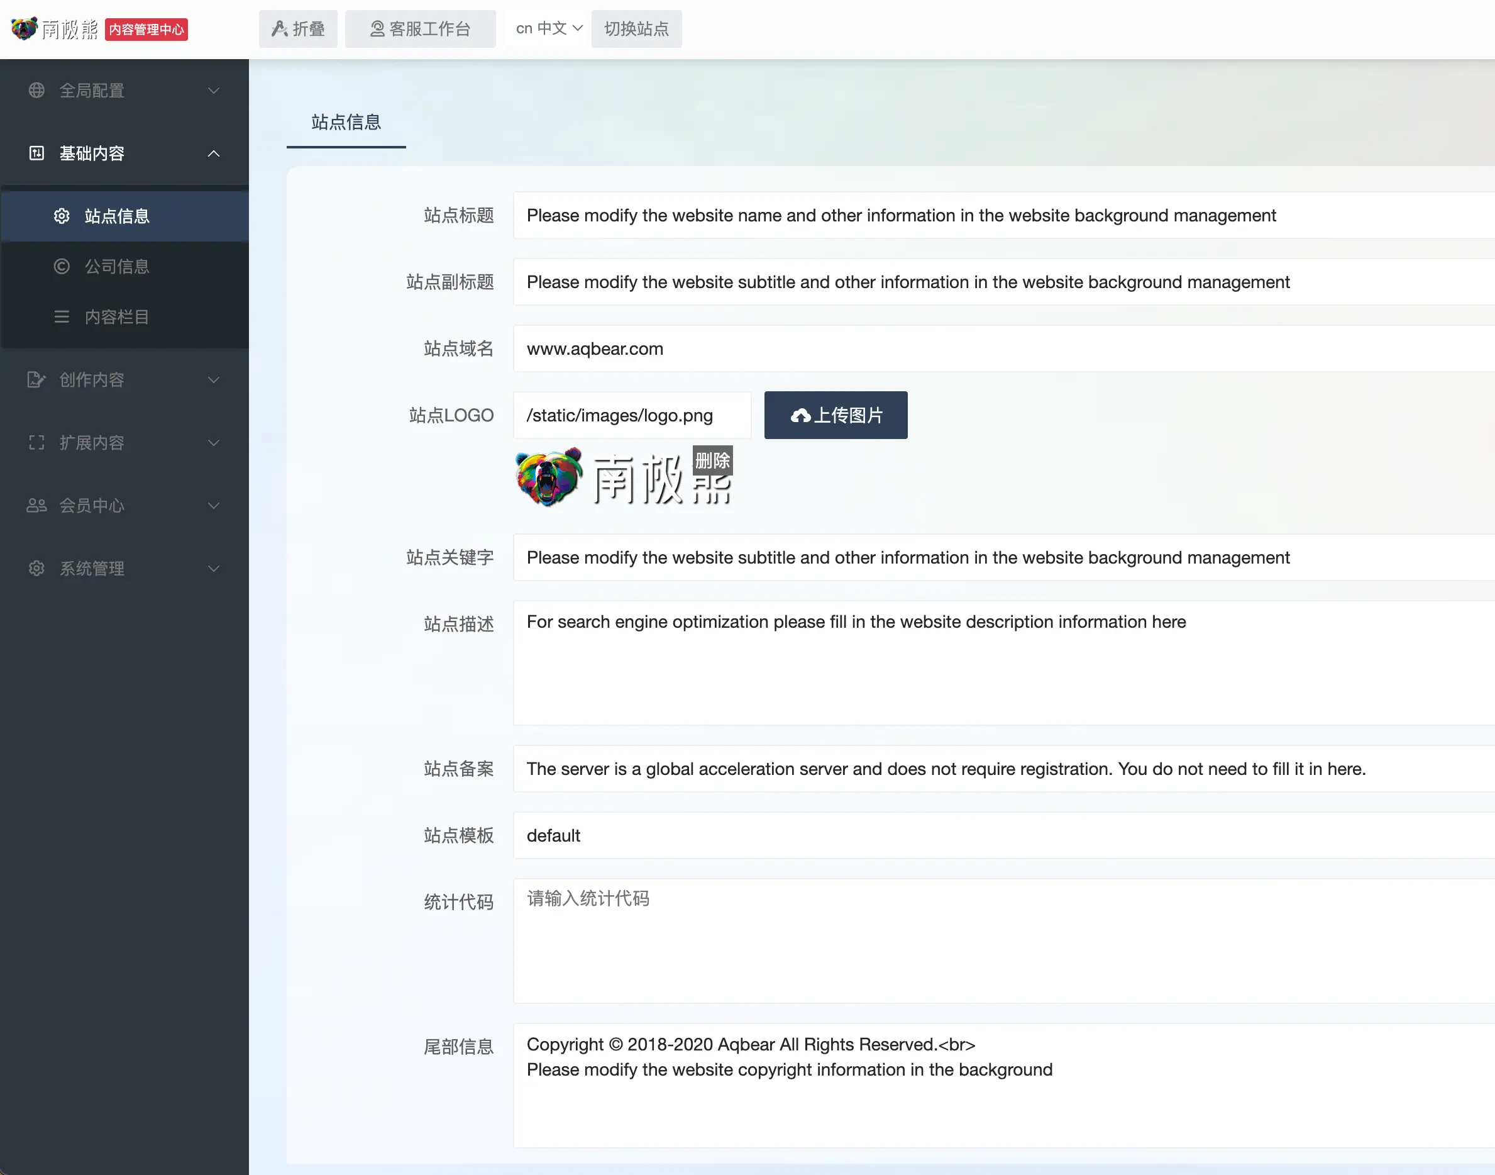Click the fold icon beside 折叠
The height and width of the screenshot is (1175, 1495).
click(279, 29)
